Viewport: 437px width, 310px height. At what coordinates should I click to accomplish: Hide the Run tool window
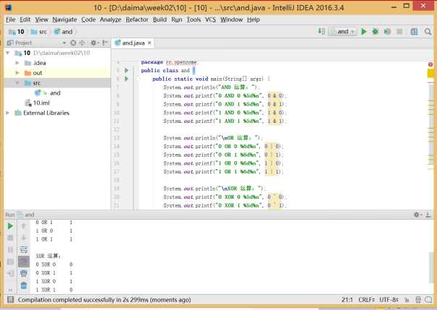[x=428, y=215]
